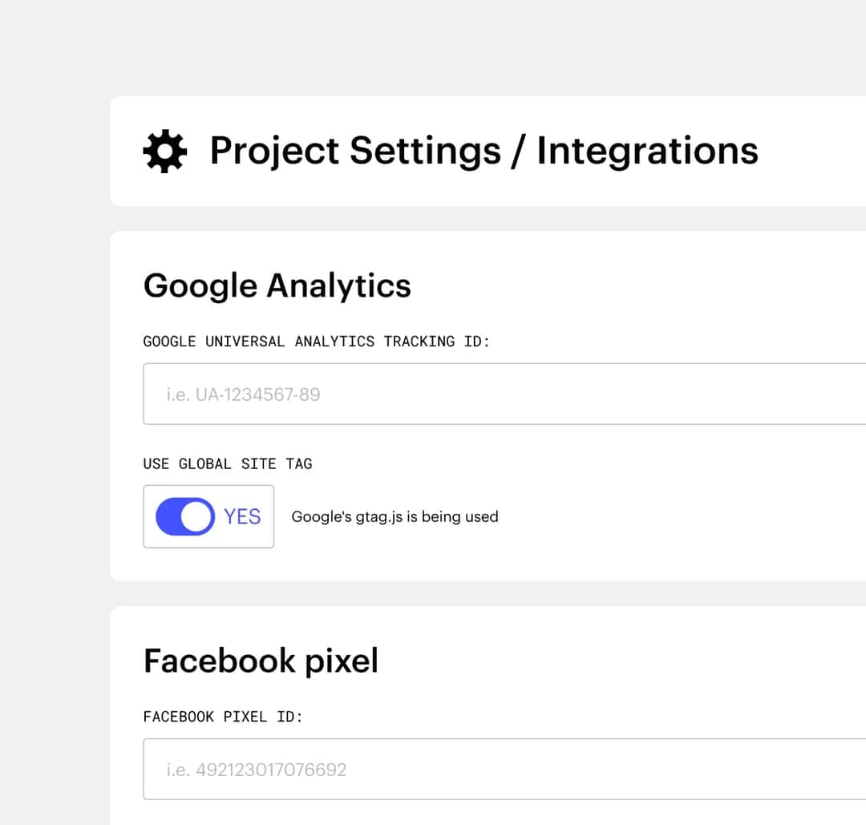Click the YES label beside the switch
Viewport: 866px width, 825px height.
pos(242,516)
